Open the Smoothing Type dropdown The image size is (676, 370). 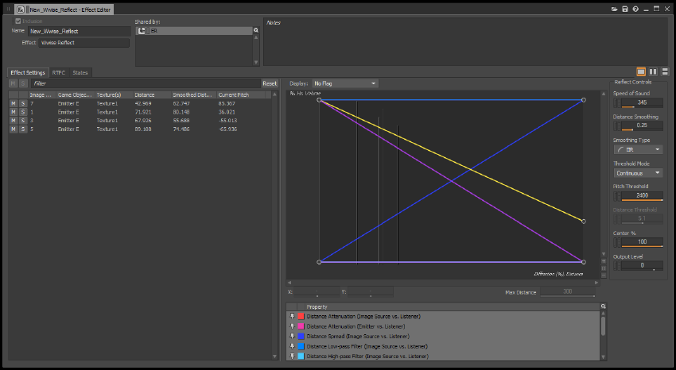[x=638, y=149]
